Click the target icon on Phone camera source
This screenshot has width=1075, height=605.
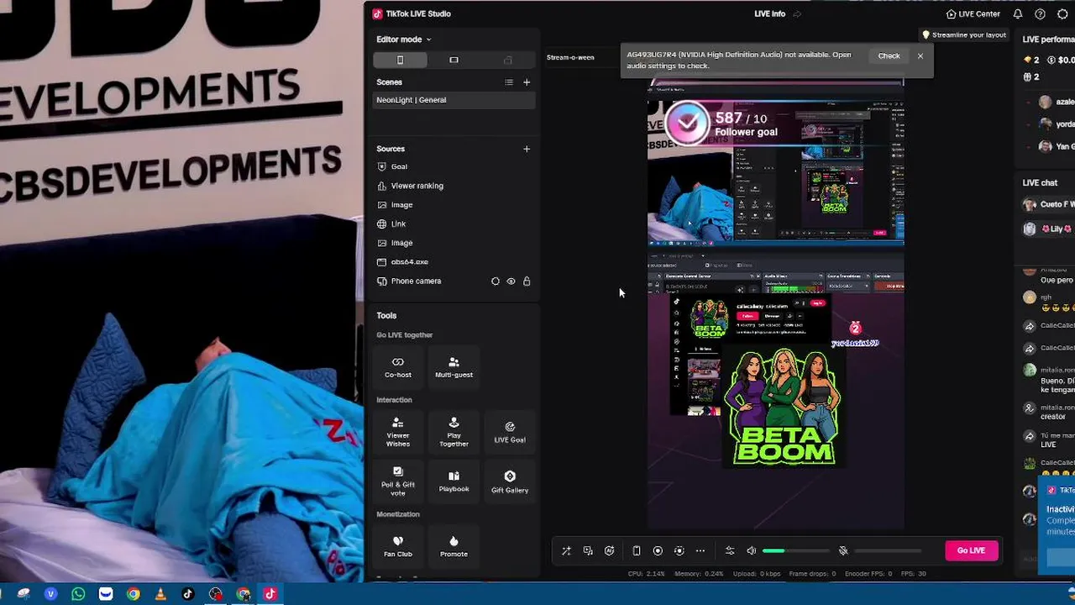click(x=495, y=281)
